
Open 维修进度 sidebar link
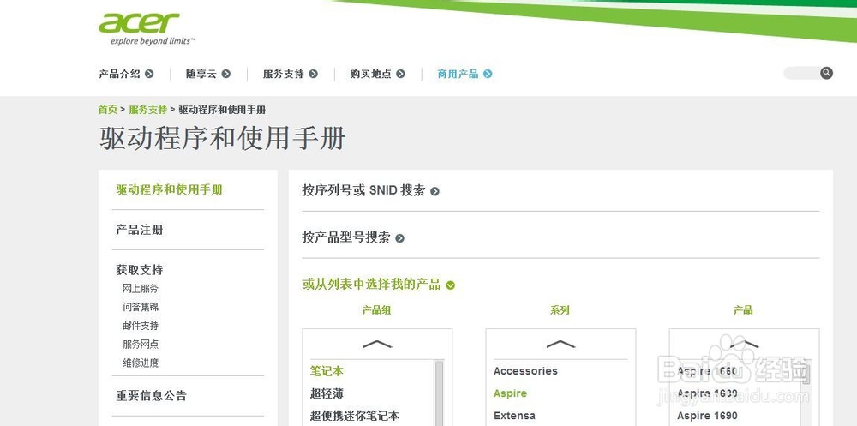click(x=141, y=363)
